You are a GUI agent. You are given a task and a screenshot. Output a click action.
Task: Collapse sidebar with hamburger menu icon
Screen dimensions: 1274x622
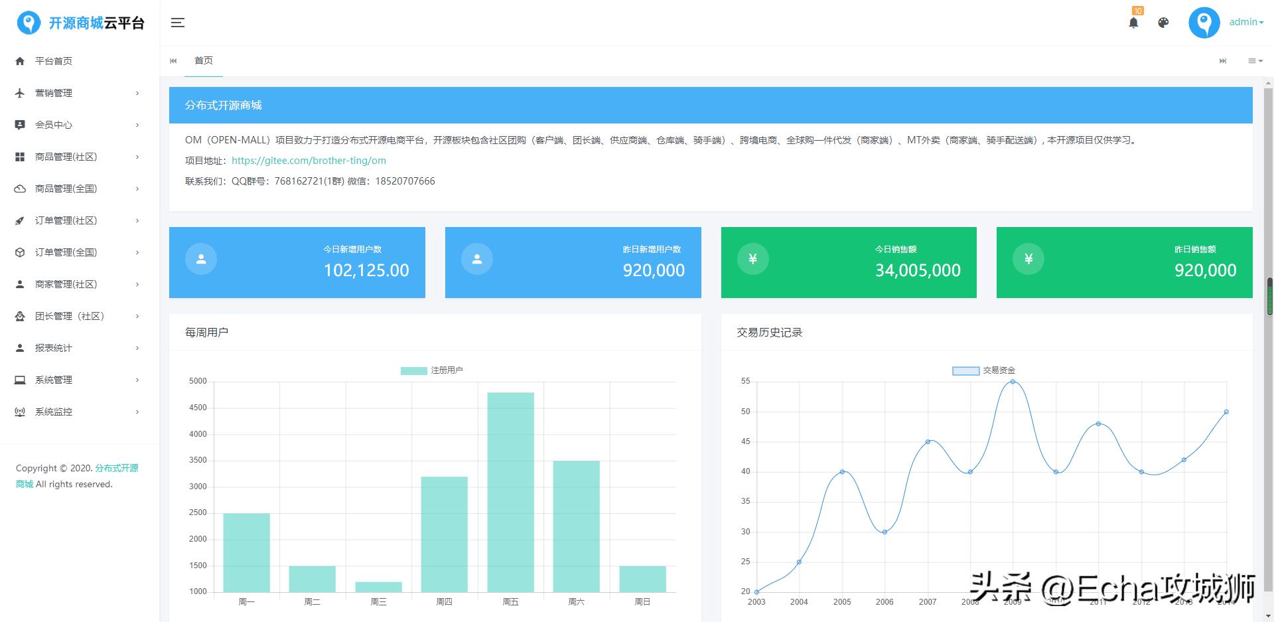pos(178,23)
